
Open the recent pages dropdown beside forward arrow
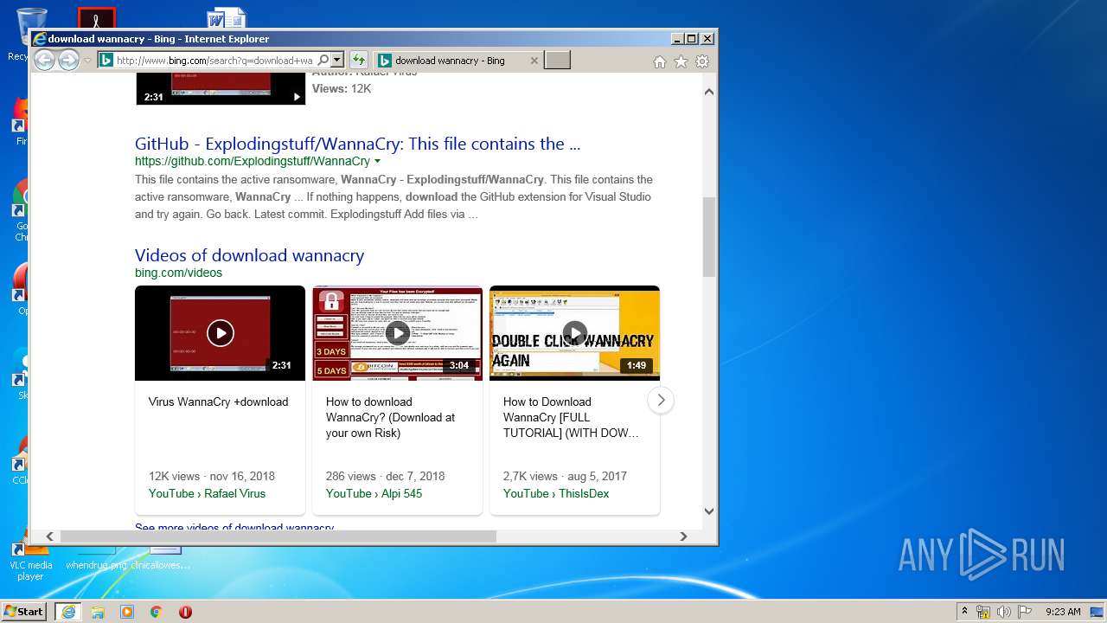coord(87,61)
